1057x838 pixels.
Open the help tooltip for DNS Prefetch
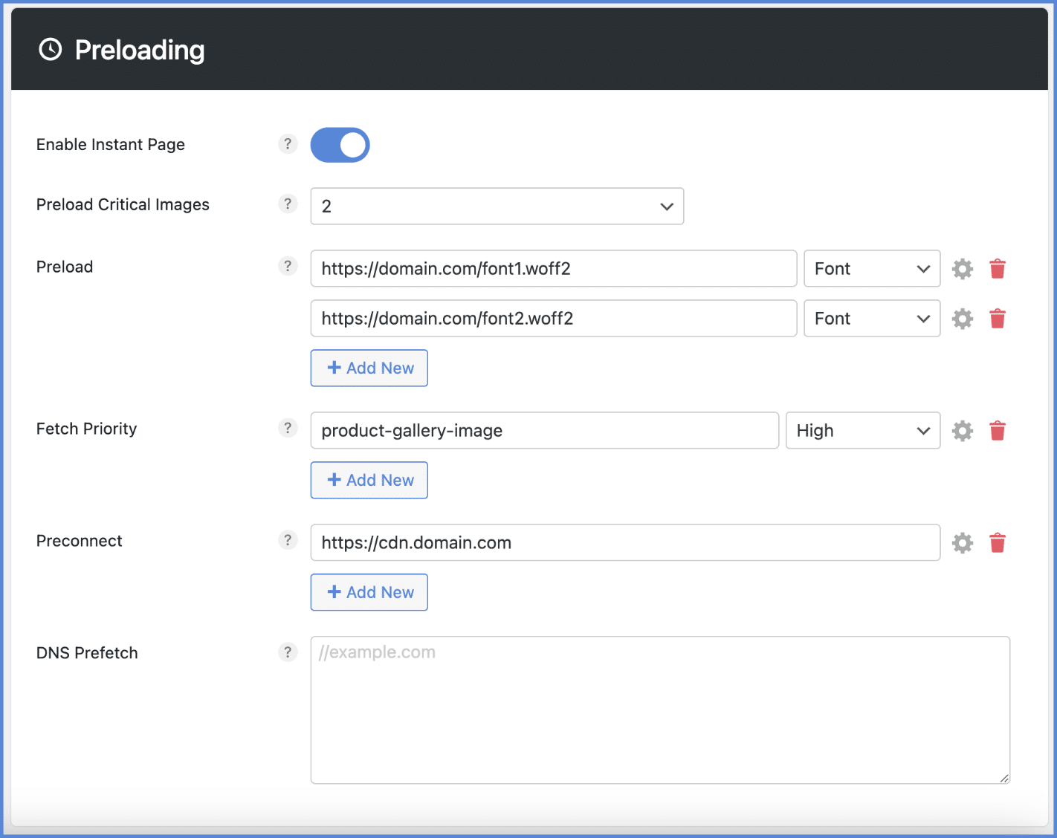[x=288, y=652]
